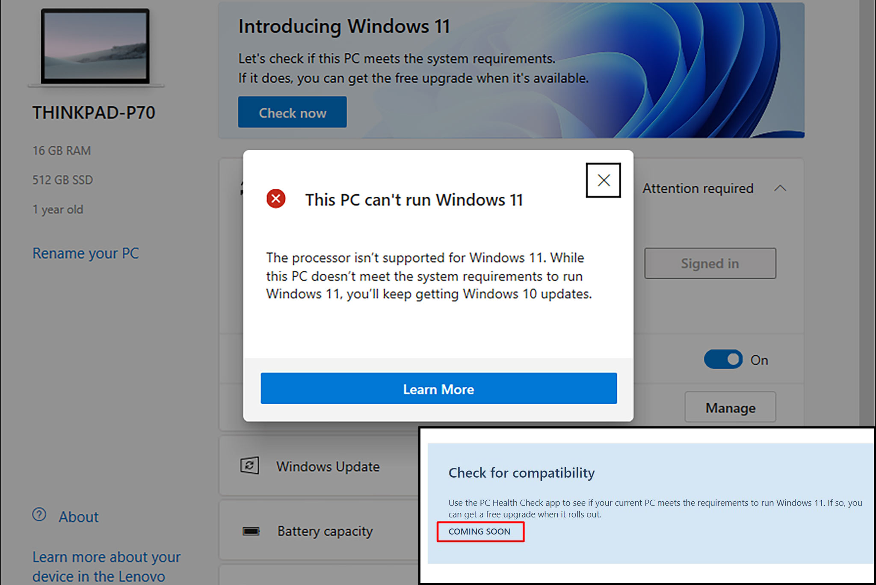Click the COMING SOON label
The height and width of the screenshot is (585, 876).
coord(479,532)
